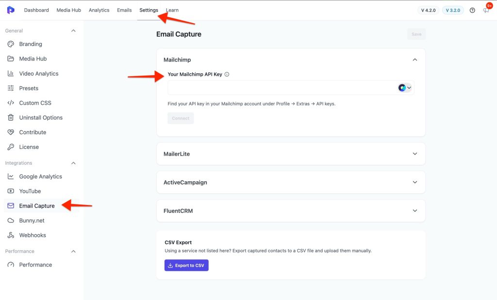
Task: Click the info icon beside Mailchimp API Key
Action: [227, 74]
